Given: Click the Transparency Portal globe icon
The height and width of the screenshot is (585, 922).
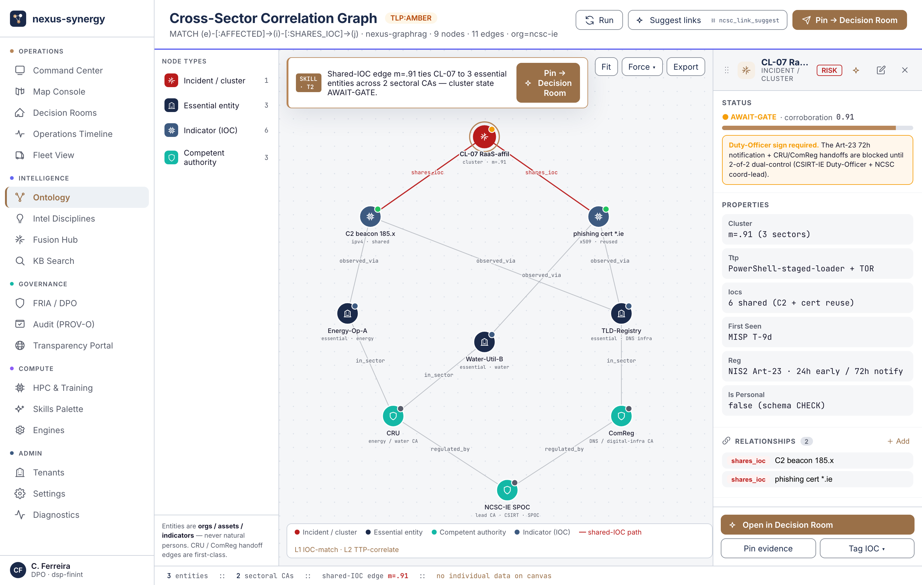Looking at the screenshot, I should pyautogui.click(x=20, y=345).
